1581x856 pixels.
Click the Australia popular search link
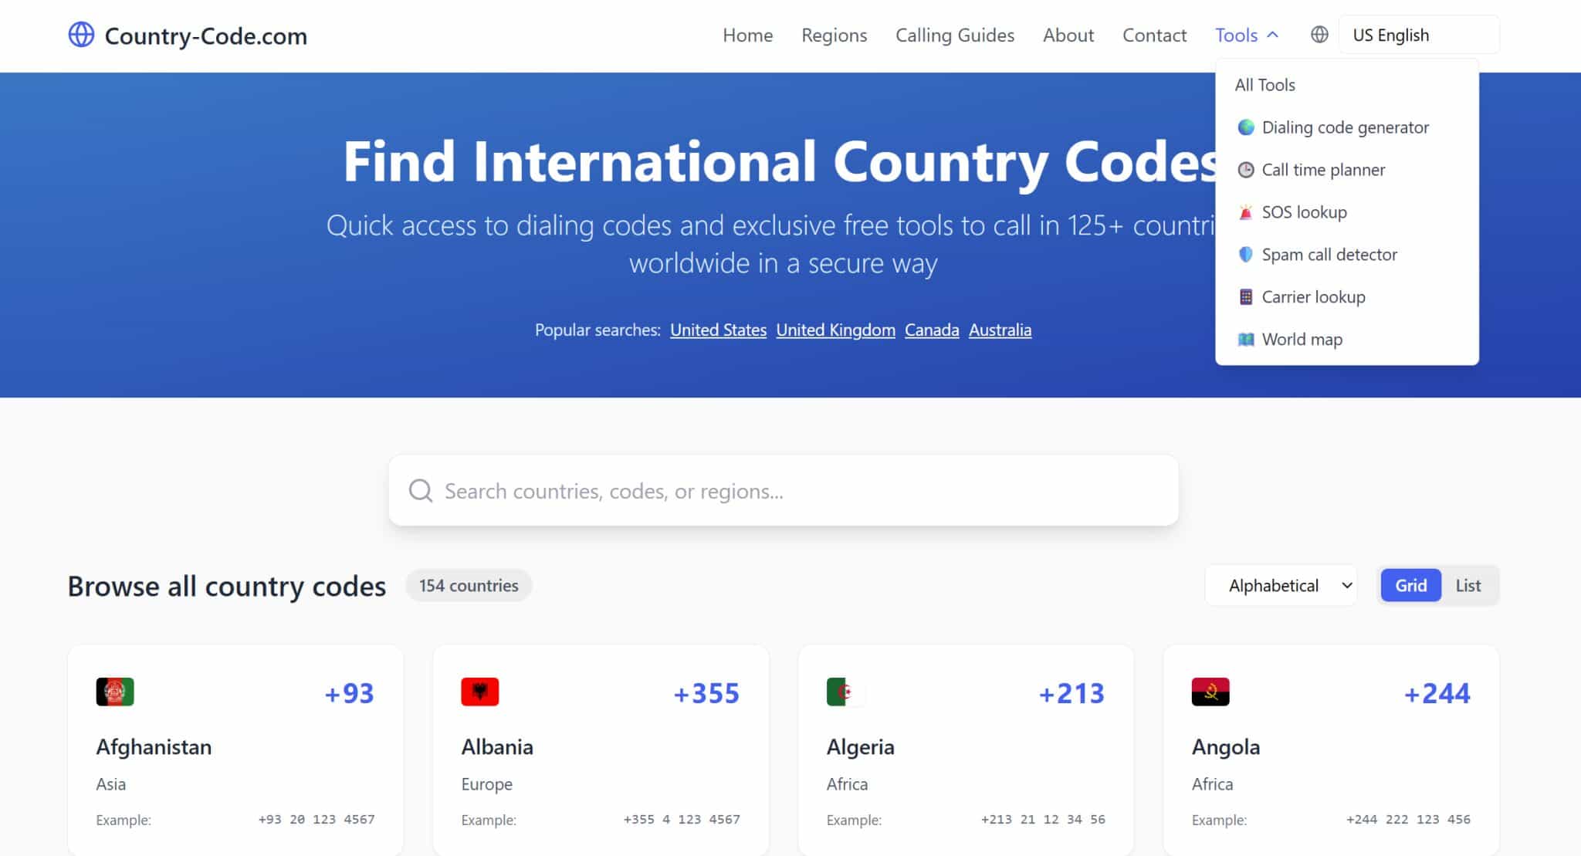click(x=1000, y=330)
